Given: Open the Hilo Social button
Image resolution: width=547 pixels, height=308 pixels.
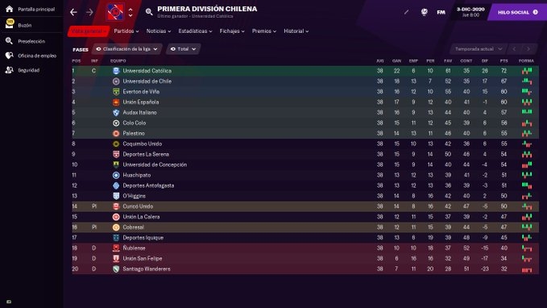Looking at the screenshot, I should 517,12.
